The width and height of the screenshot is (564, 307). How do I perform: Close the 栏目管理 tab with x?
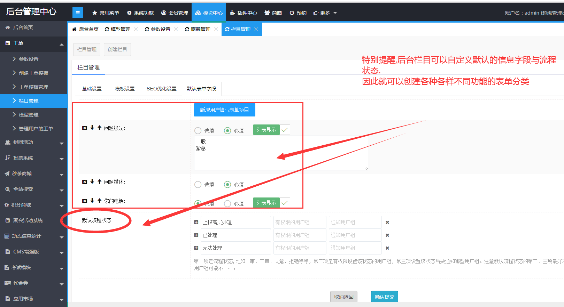256,29
